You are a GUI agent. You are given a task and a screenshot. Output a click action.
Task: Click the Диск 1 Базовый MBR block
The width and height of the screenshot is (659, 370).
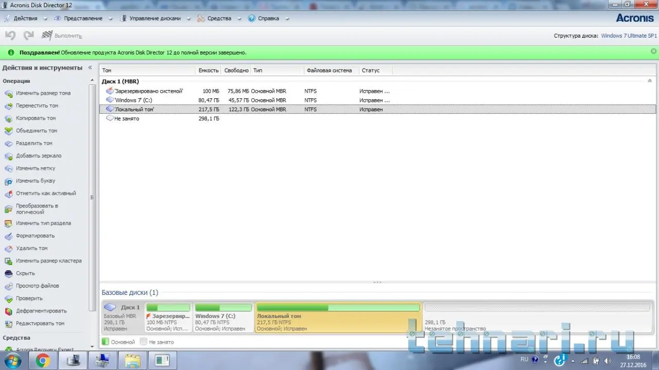123,318
